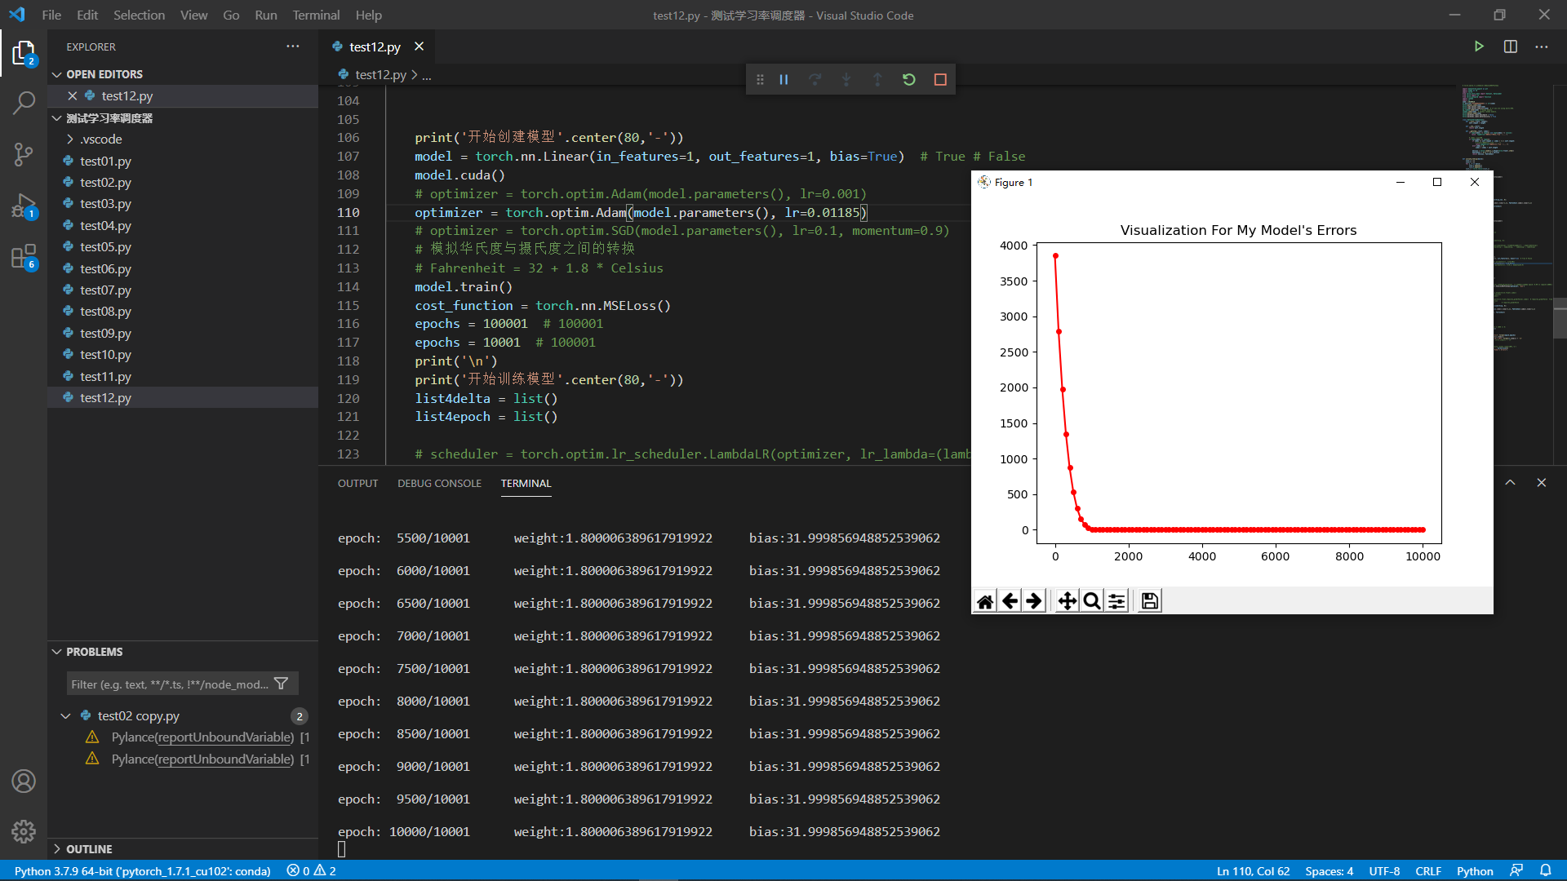Open the Accounts menu icon

click(24, 781)
